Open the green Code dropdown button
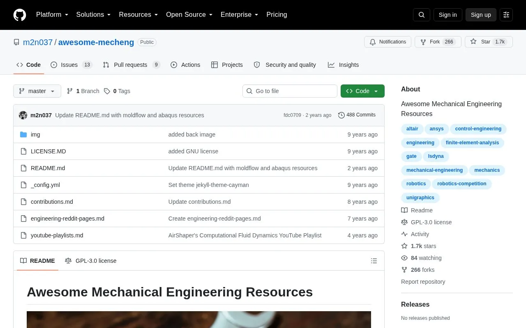The height and width of the screenshot is (328, 526). click(362, 91)
